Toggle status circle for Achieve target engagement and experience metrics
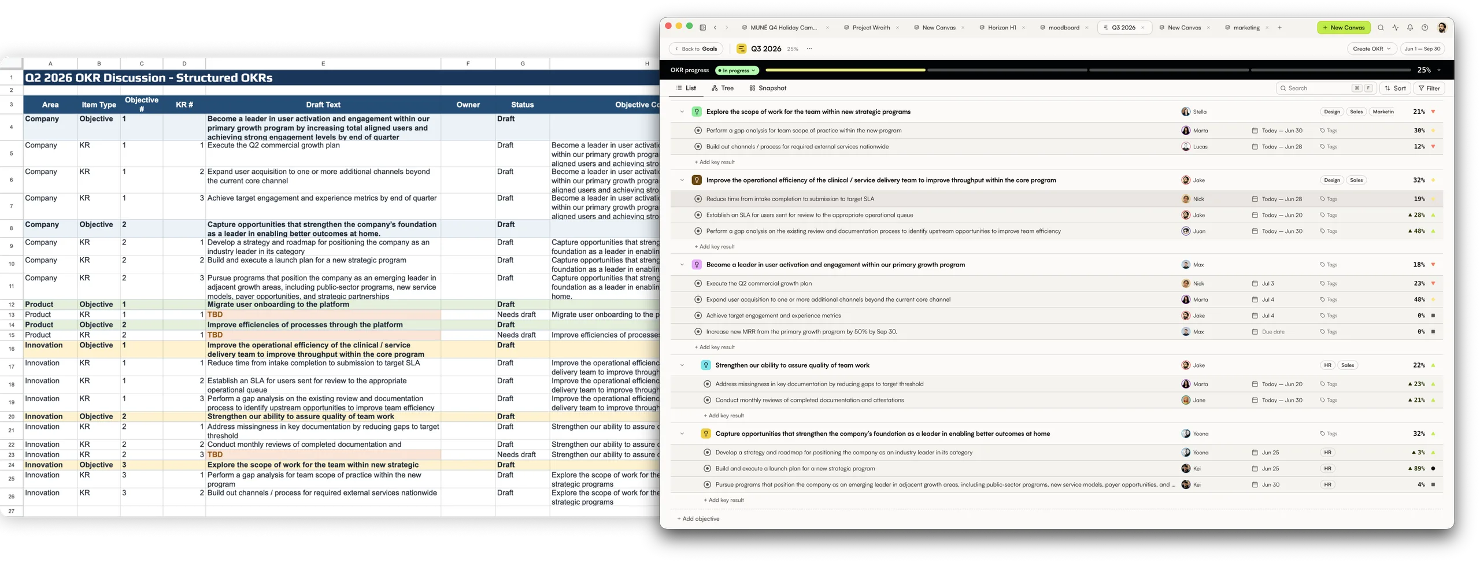Screen dimensions: 1480x563 698,315
